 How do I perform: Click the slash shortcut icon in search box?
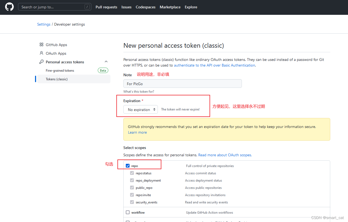pyautogui.click(x=87, y=7)
